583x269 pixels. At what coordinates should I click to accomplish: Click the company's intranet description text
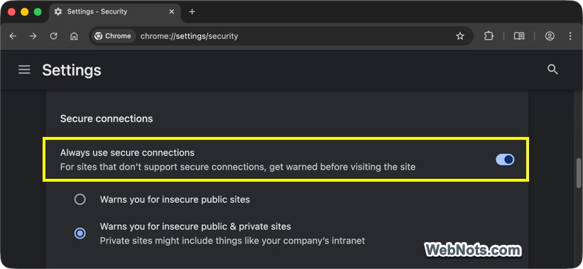tap(232, 241)
